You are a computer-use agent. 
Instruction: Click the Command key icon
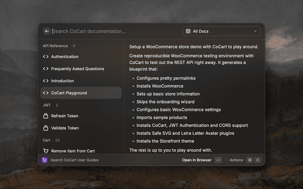[250, 160]
